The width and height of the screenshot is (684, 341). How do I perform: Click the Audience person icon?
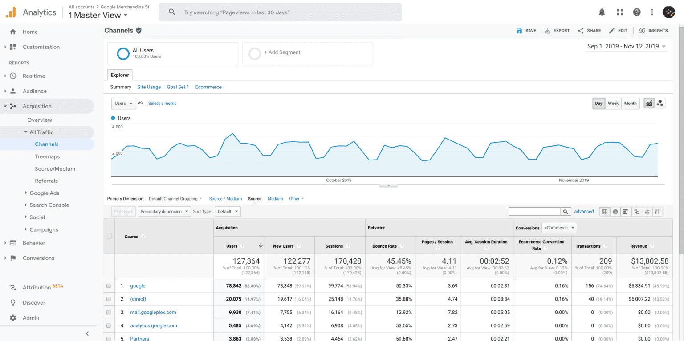(x=13, y=91)
